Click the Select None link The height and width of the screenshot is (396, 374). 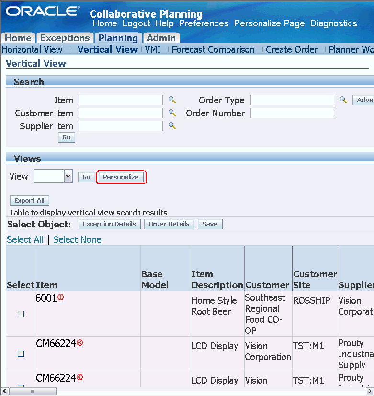(77, 239)
